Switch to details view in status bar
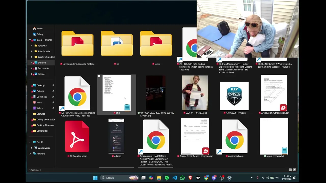 290,170
